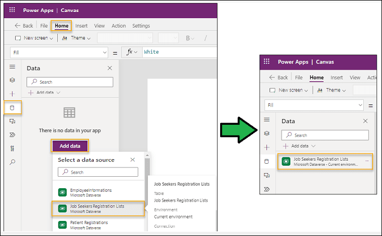Open Tree view layers icon in right sidebar
The image size is (382, 236).
tap(267, 133)
